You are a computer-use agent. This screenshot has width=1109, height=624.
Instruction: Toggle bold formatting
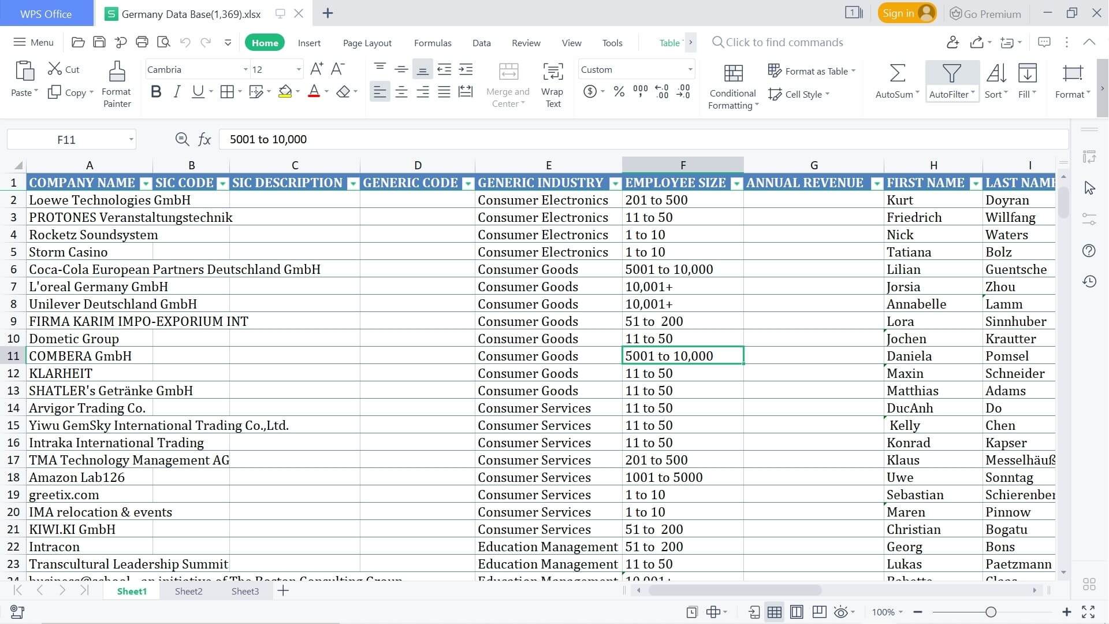[x=155, y=91]
